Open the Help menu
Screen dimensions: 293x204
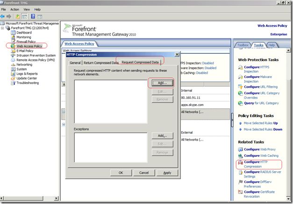pyautogui.click(x=37, y=9)
